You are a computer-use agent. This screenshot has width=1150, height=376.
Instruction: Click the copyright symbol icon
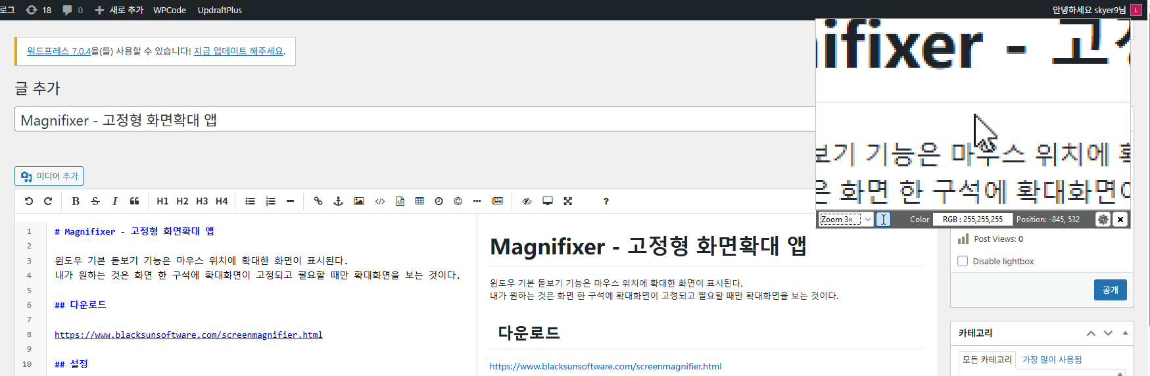pyautogui.click(x=458, y=201)
